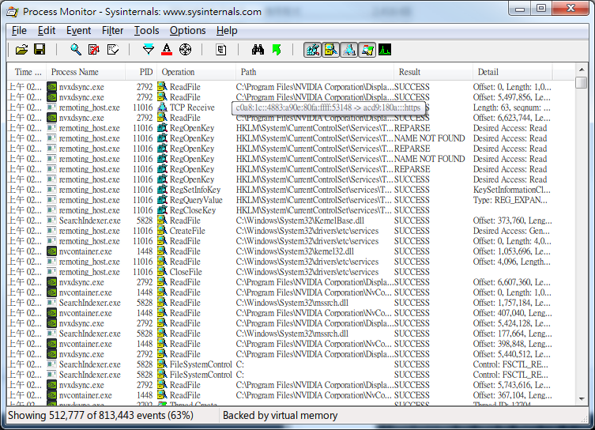Toggle Show Process and Thread Activity button
This screenshot has height=430, width=595.
click(367, 50)
